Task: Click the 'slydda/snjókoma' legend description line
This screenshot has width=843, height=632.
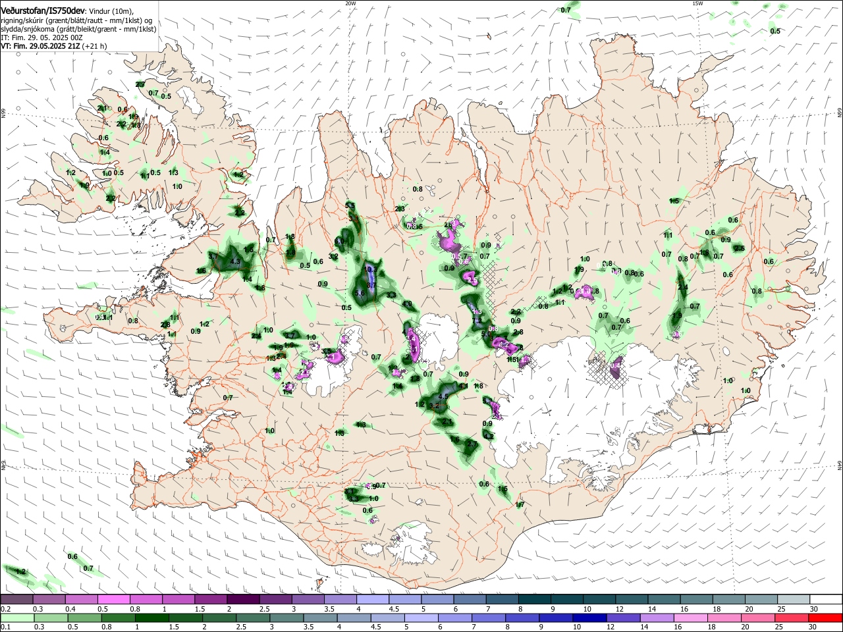Action: click(78, 29)
